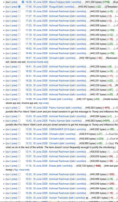Open Doeze talk in 14:09 row

[x=60, y=99]
